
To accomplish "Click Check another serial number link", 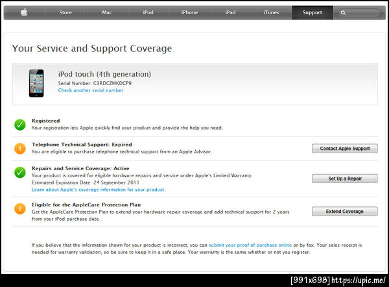I will pyautogui.click(x=91, y=90).
